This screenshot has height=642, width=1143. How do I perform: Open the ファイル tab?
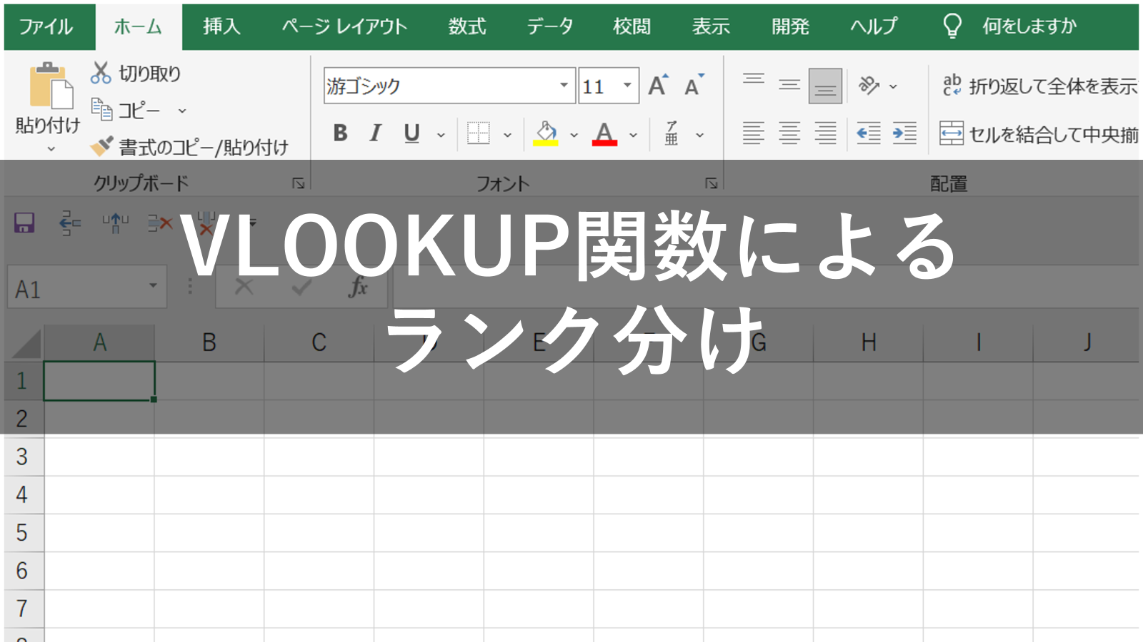(46, 26)
